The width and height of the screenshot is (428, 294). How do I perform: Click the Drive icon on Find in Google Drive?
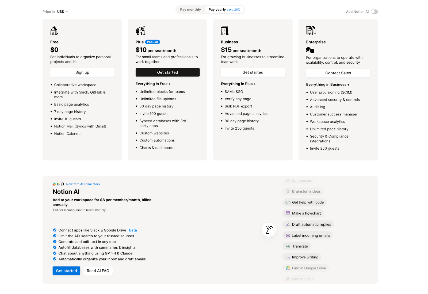(288, 268)
